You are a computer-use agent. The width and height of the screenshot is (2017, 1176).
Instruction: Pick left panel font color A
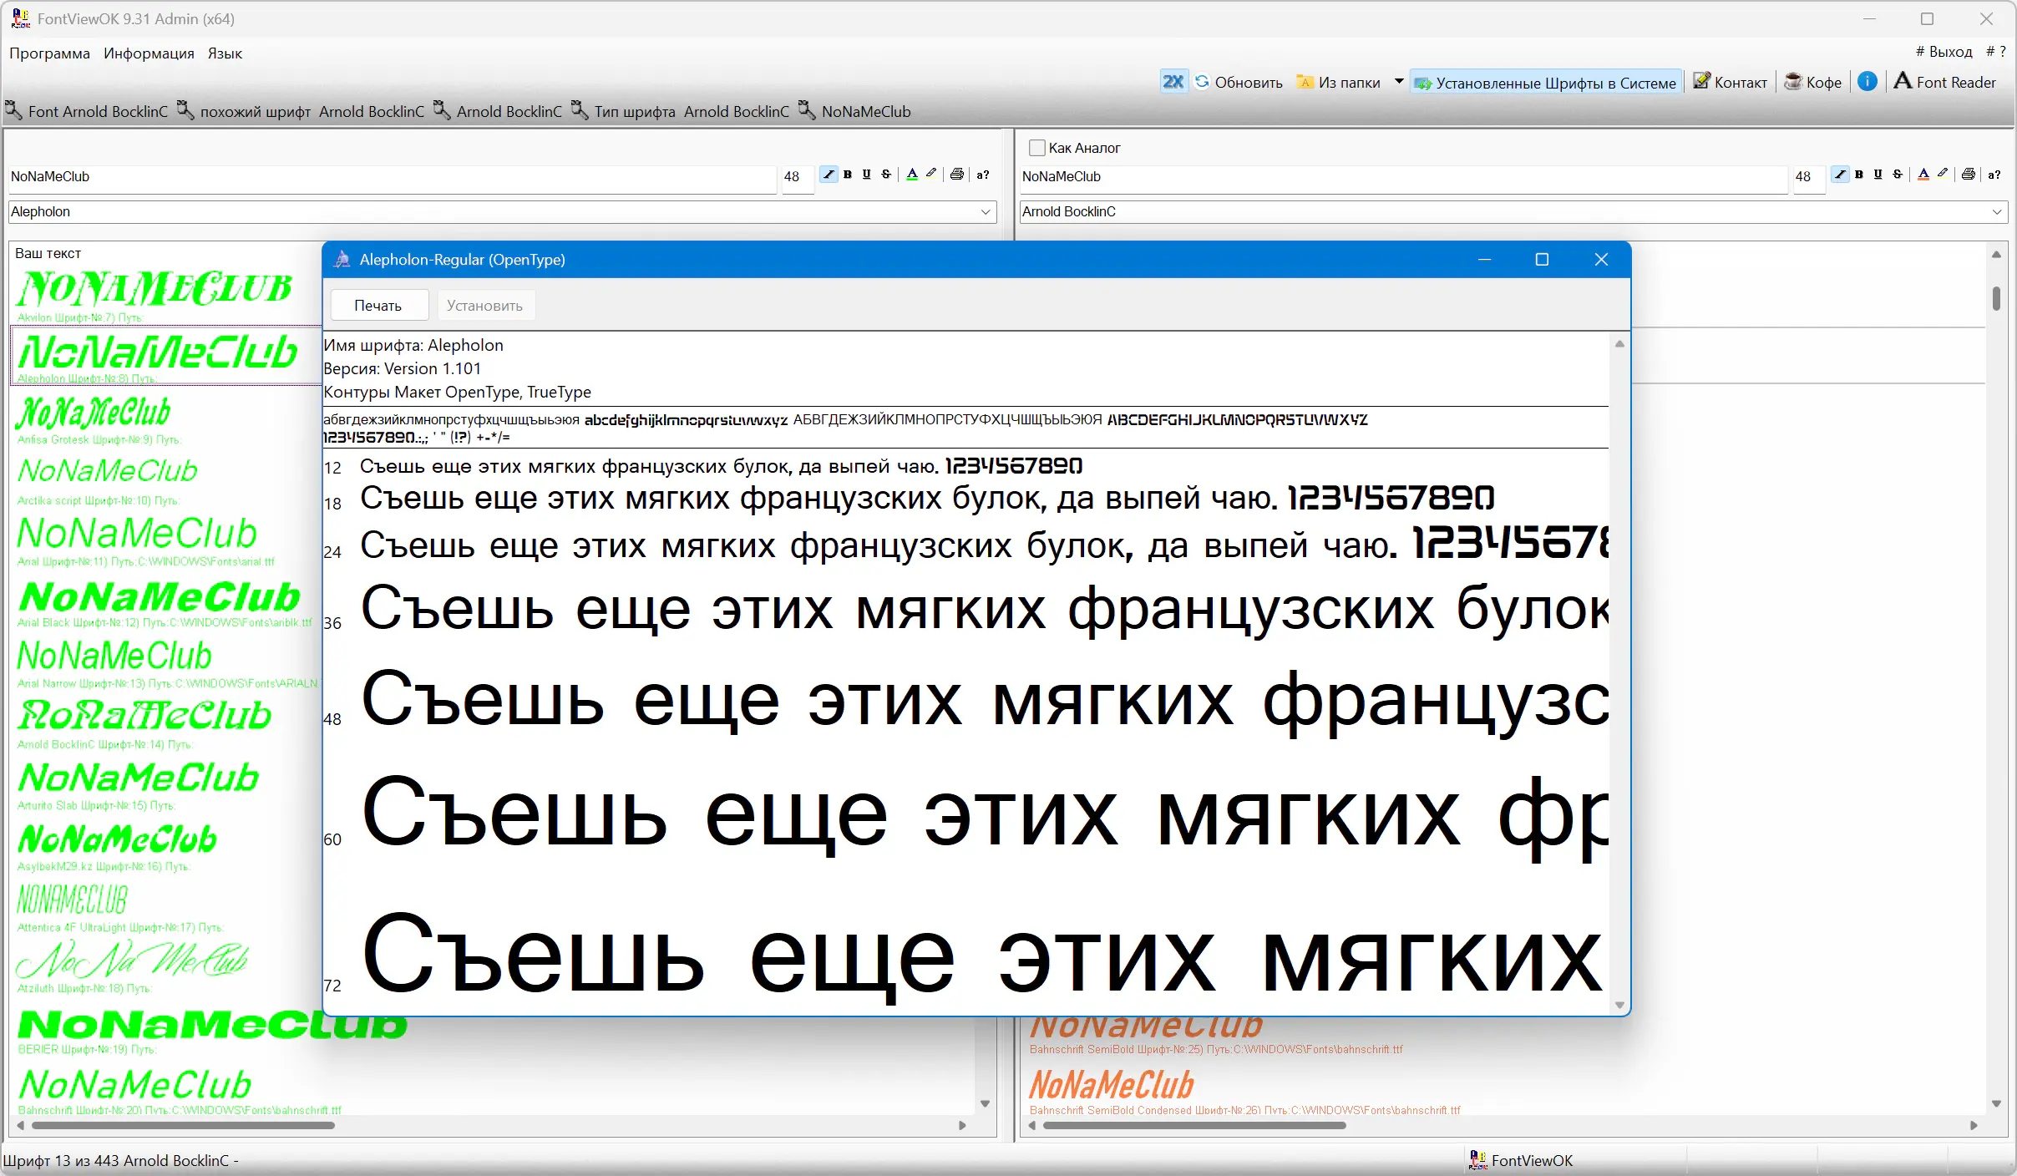(x=912, y=175)
